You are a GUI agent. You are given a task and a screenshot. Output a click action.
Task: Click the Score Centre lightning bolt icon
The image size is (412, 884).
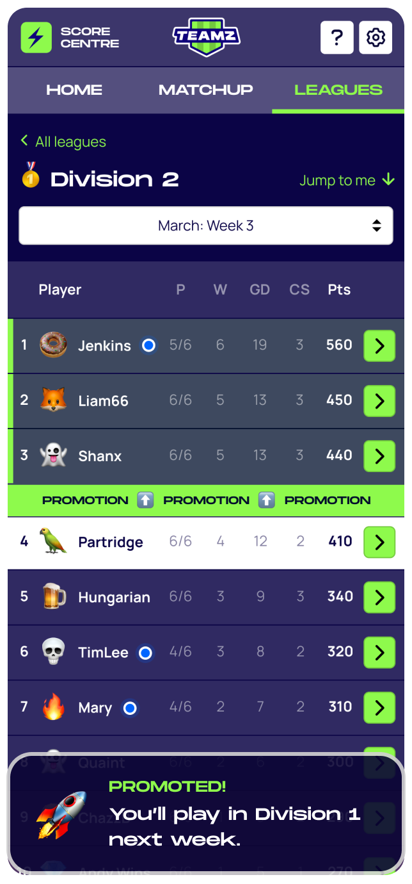[x=36, y=38]
